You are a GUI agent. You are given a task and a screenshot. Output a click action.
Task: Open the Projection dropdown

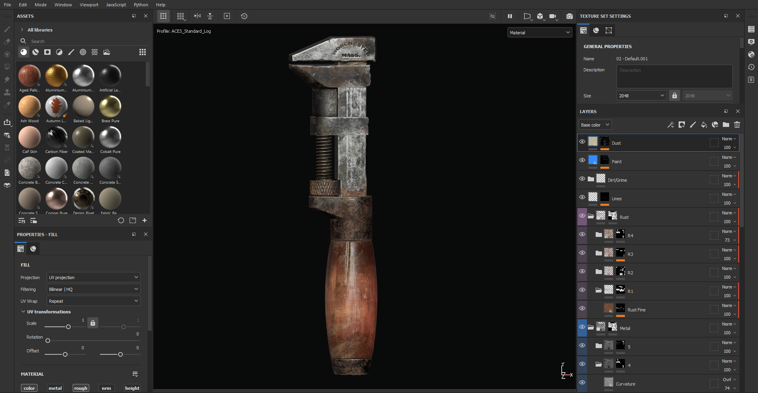94,278
